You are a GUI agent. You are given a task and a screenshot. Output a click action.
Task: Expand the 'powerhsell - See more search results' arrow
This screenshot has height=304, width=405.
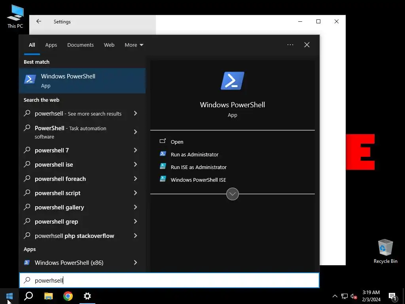135,113
